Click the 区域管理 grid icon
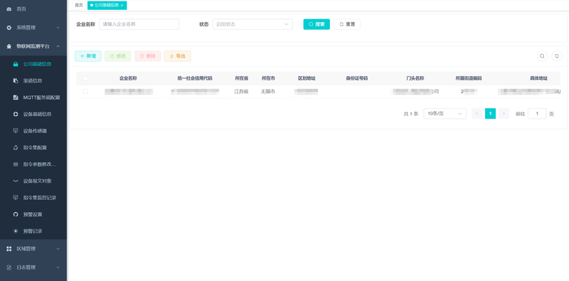Image resolution: width=569 pixels, height=281 pixels. point(9,249)
